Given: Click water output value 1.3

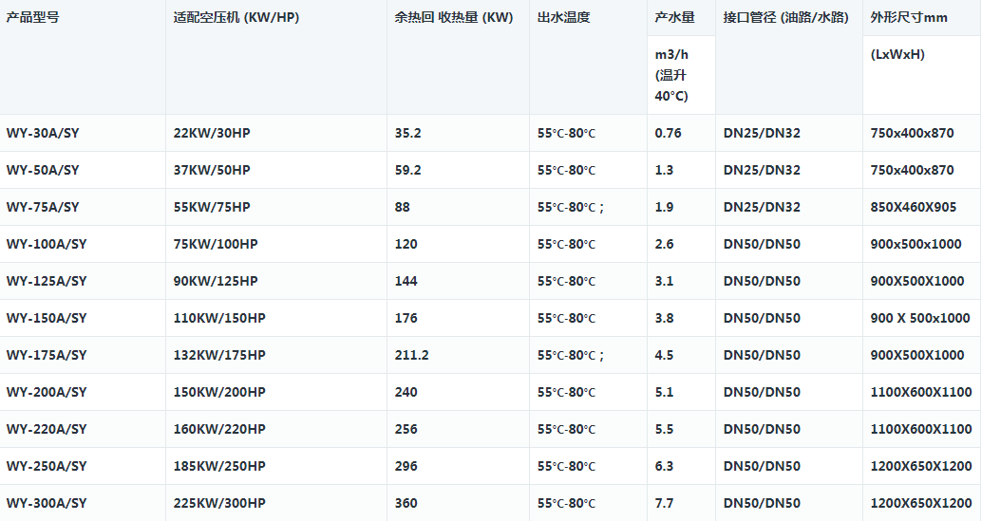Looking at the screenshot, I should pos(664,170).
